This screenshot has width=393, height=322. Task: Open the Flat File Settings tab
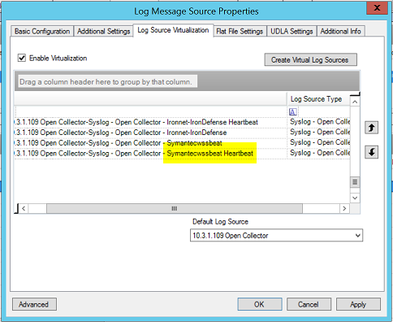click(x=240, y=32)
